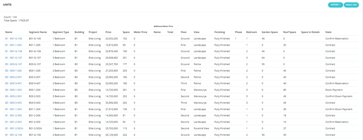Screen dimensions: 363x140
Task: Open unit link B3 - B03-2-307
Action: coord(13,77)
